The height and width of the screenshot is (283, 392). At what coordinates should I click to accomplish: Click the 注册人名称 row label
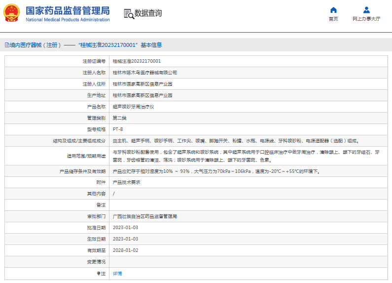94,73
